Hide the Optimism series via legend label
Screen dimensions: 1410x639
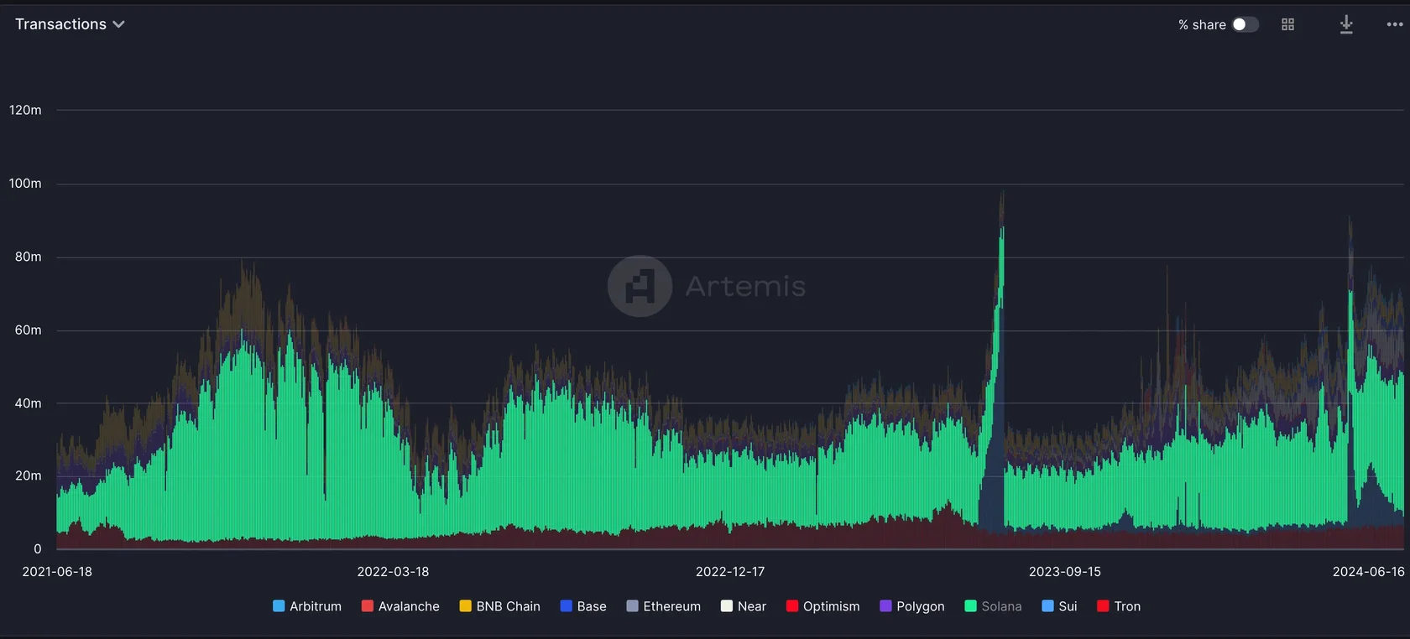point(831,606)
